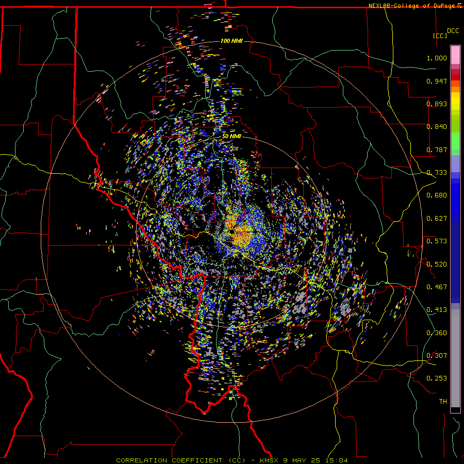Click the 0.733 scale value
Image resolution: width=464 pixels, height=464 pixels.
click(437, 173)
